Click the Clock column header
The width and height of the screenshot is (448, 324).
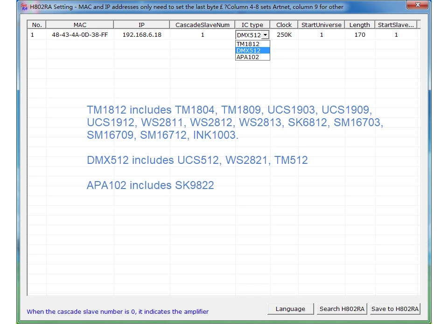click(x=284, y=25)
